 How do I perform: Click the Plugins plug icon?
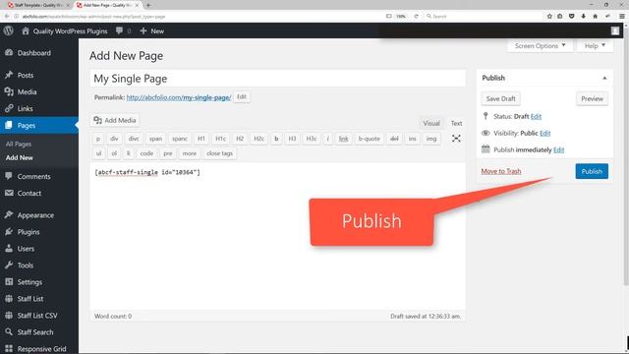click(x=9, y=232)
